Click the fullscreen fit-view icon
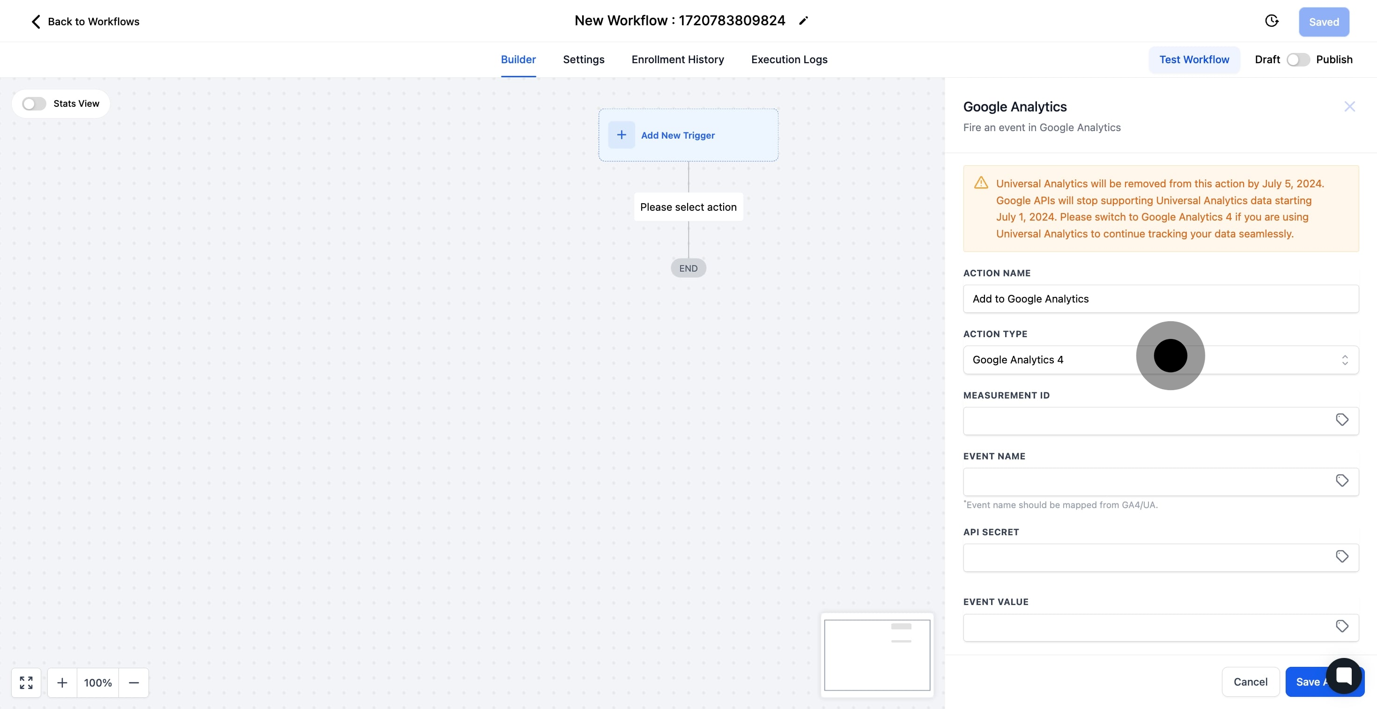 coord(26,682)
